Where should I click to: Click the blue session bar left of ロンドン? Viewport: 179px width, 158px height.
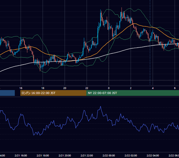(x=7, y=93)
